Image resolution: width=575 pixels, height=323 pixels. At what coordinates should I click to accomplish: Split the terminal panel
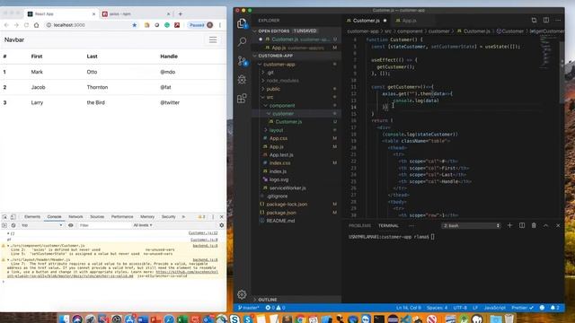pyautogui.click(x=522, y=225)
